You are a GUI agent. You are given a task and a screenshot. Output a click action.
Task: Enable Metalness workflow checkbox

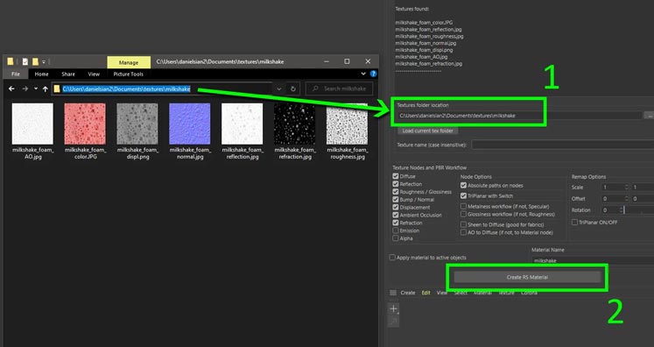(x=463, y=206)
